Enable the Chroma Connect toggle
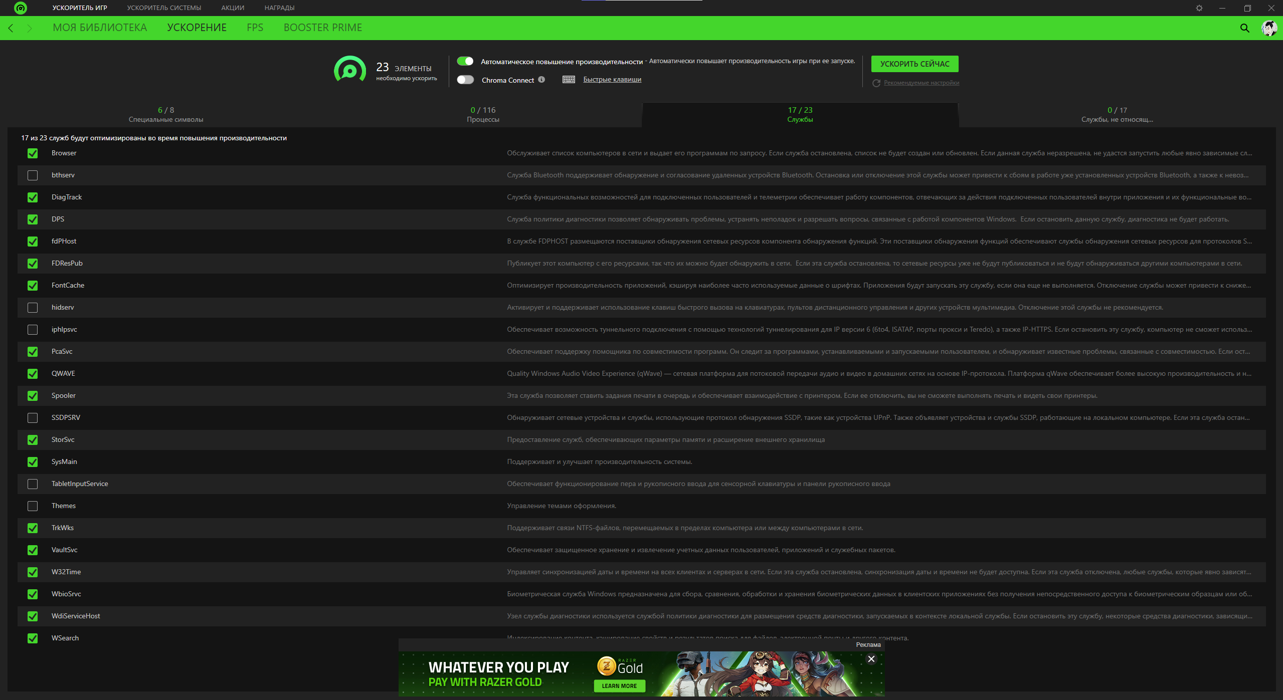 click(465, 80)
